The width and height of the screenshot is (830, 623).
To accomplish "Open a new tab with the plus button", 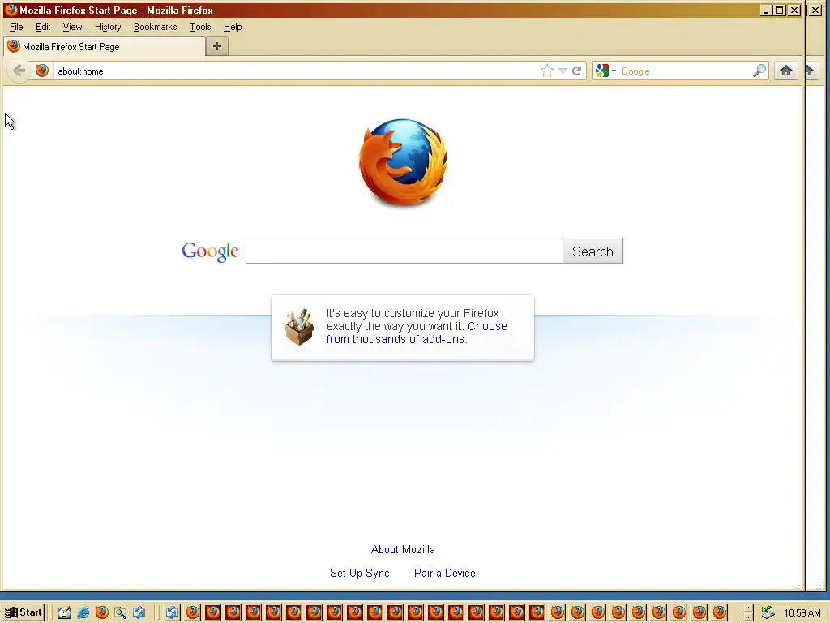I will (217, 46).
